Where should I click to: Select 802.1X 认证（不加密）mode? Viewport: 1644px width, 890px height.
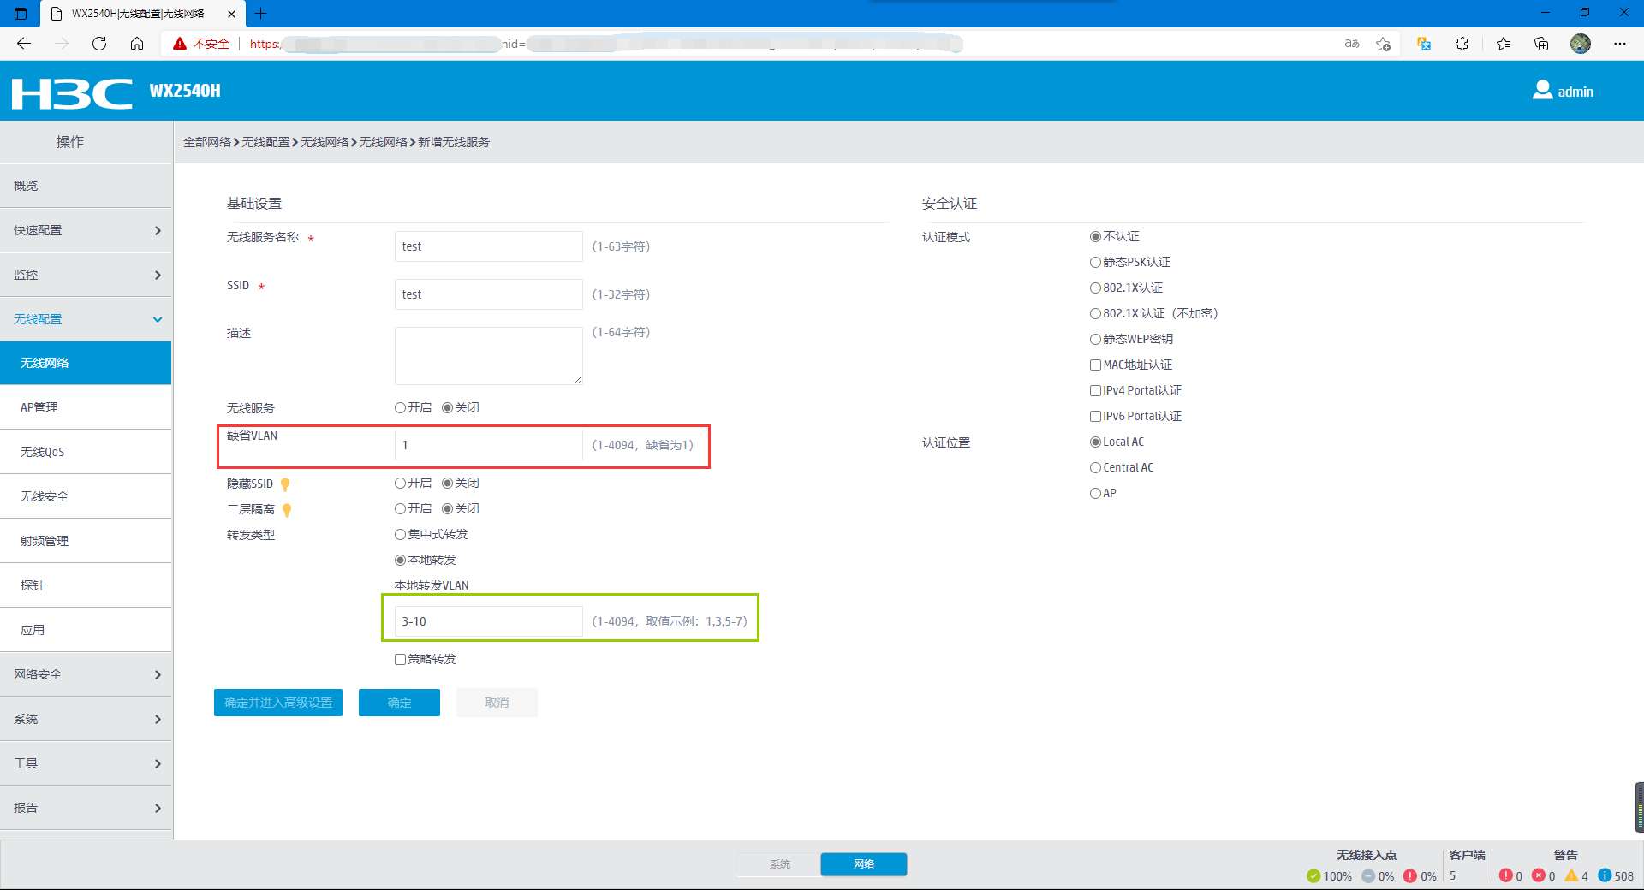1095,314
